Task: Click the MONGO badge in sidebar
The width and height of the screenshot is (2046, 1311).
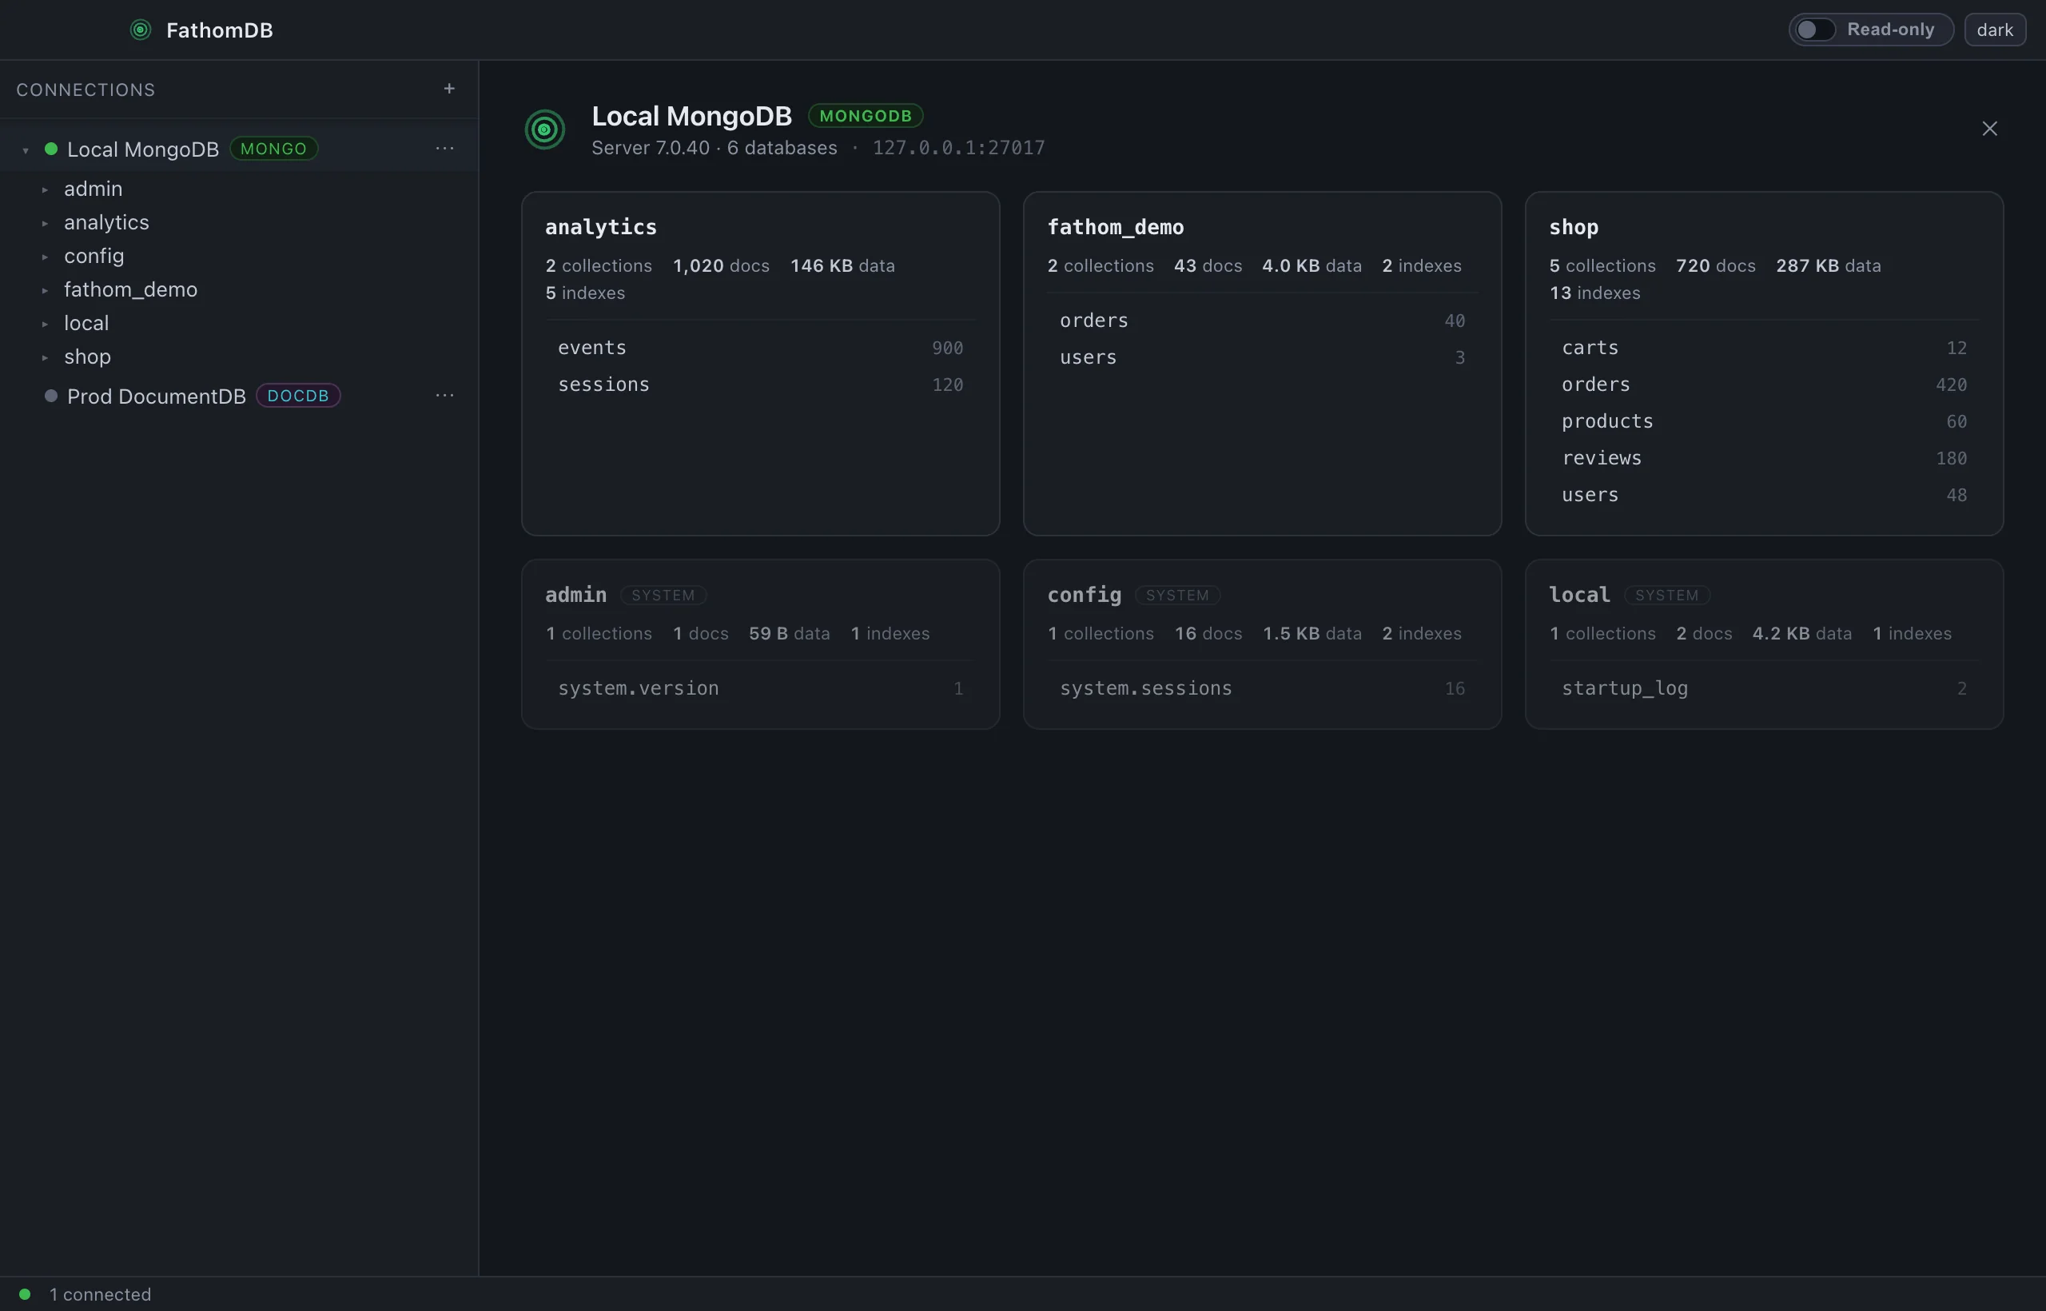Action: (273, 149)
